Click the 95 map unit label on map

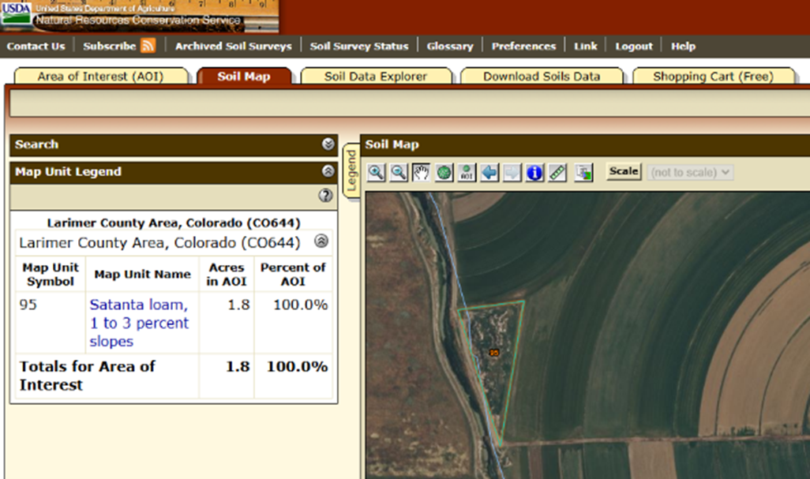(x=494, y=353)
